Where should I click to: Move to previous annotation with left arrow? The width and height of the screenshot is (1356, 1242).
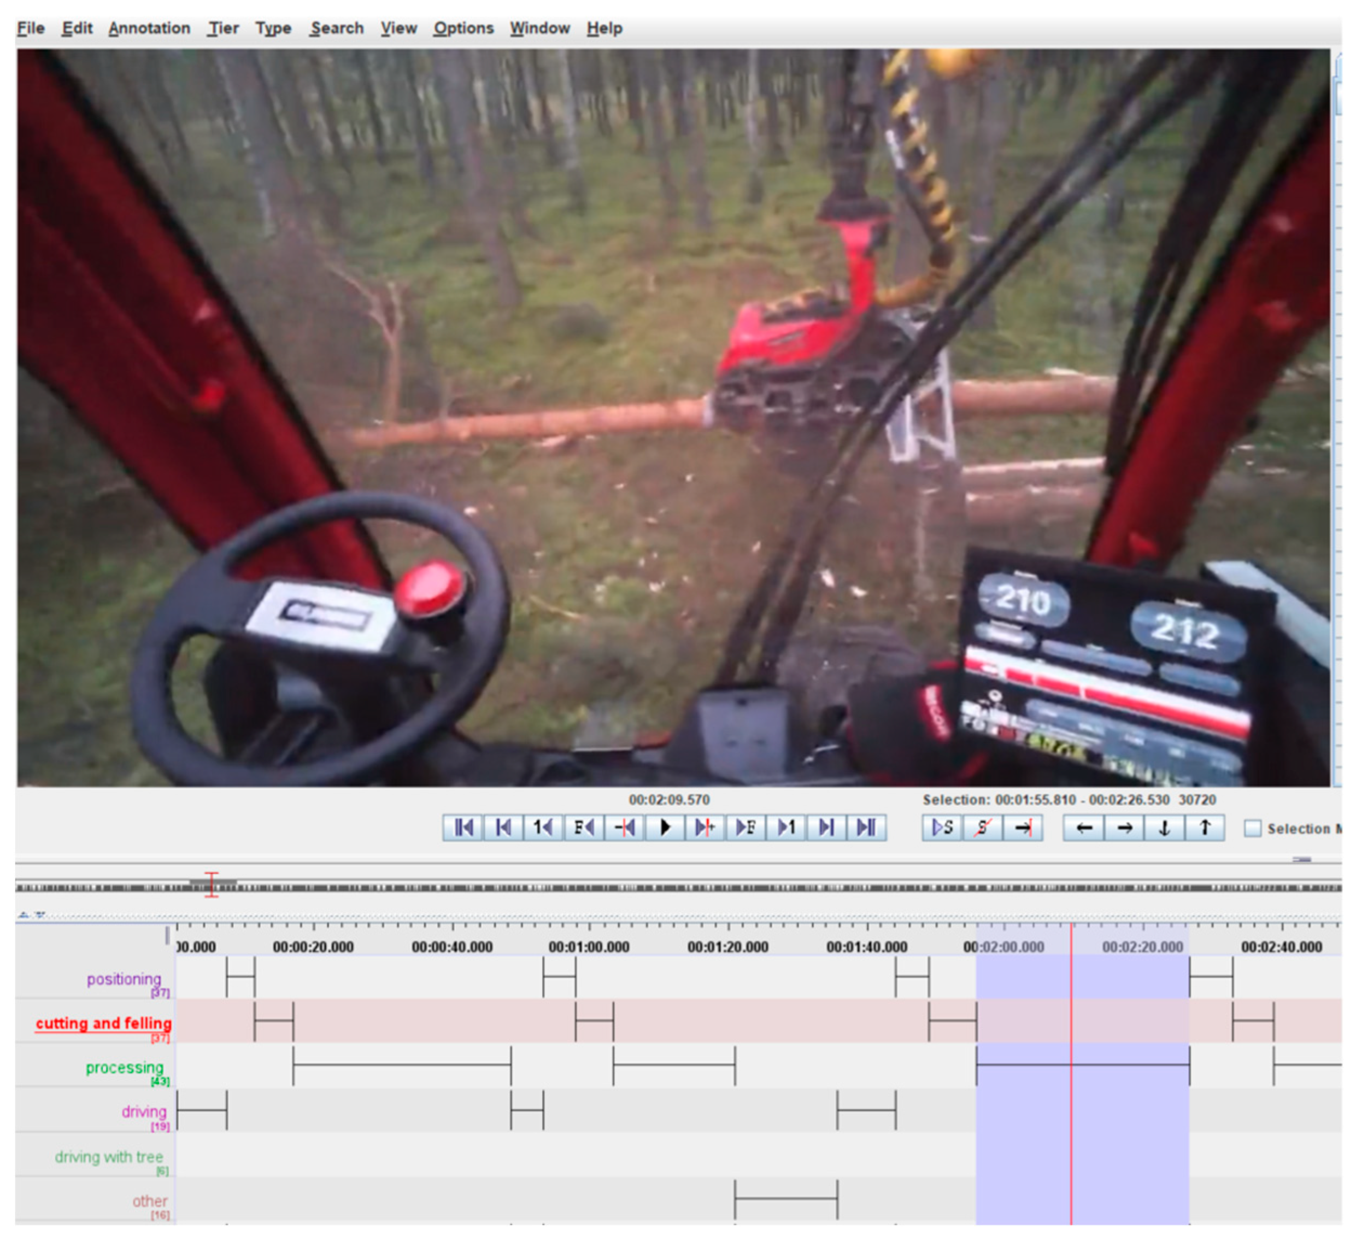pyautogui.click(x=1084, y=828)
